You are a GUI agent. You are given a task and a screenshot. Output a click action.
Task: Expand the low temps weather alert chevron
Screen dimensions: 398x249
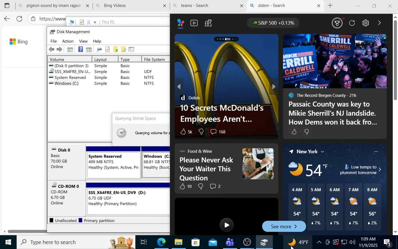380,169
